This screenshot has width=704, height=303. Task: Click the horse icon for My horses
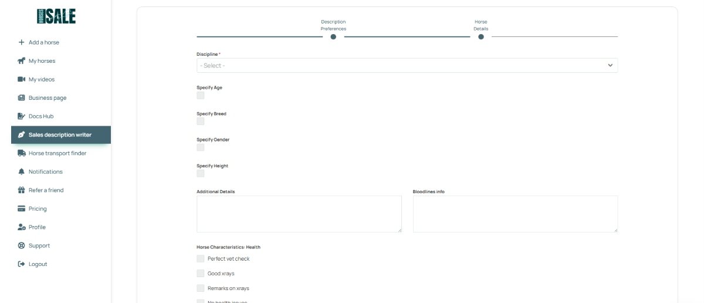coord(22,61)
